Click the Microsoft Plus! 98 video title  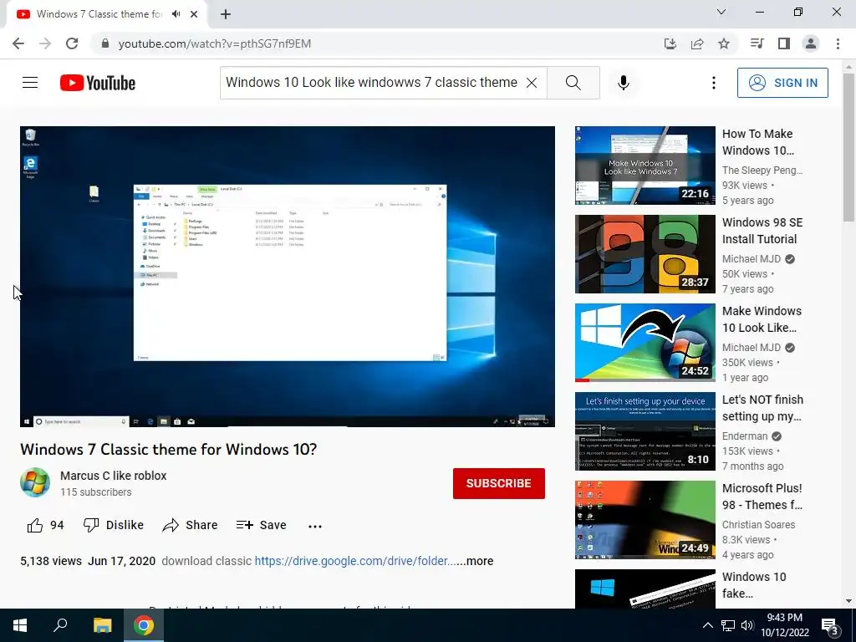coord(762,497)
